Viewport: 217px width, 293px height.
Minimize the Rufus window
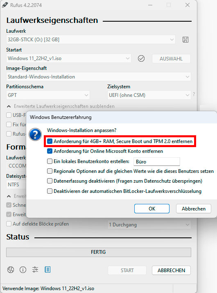click(x=150, y=5)
